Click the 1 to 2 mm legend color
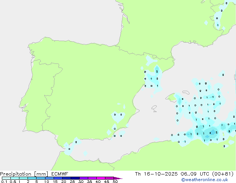 point(23,178)
